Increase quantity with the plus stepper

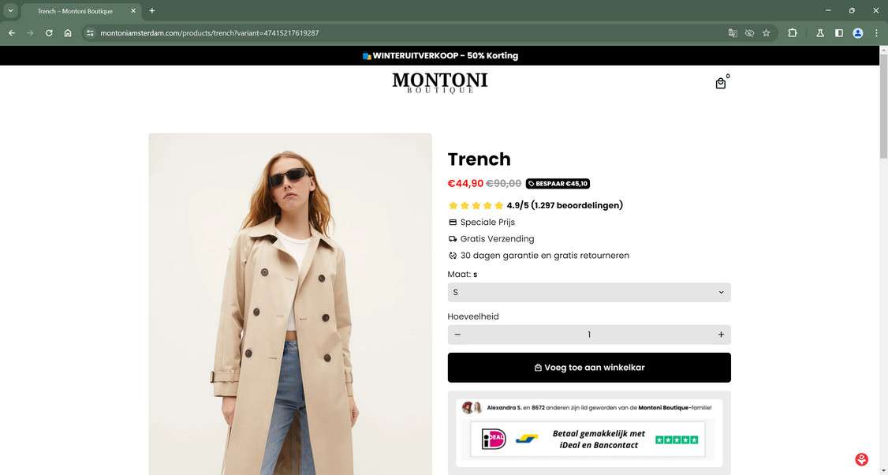(720, 334)
